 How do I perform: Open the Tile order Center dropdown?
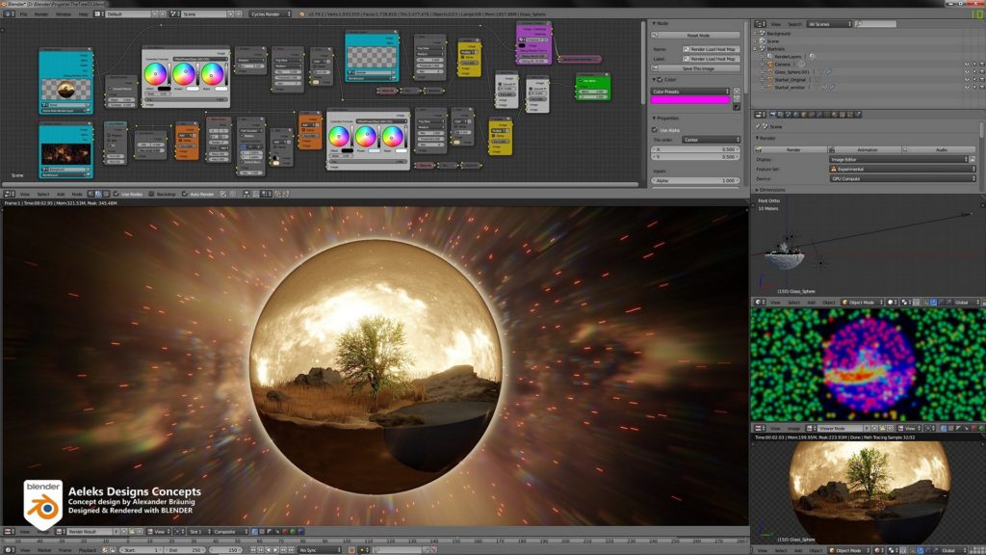712,140
